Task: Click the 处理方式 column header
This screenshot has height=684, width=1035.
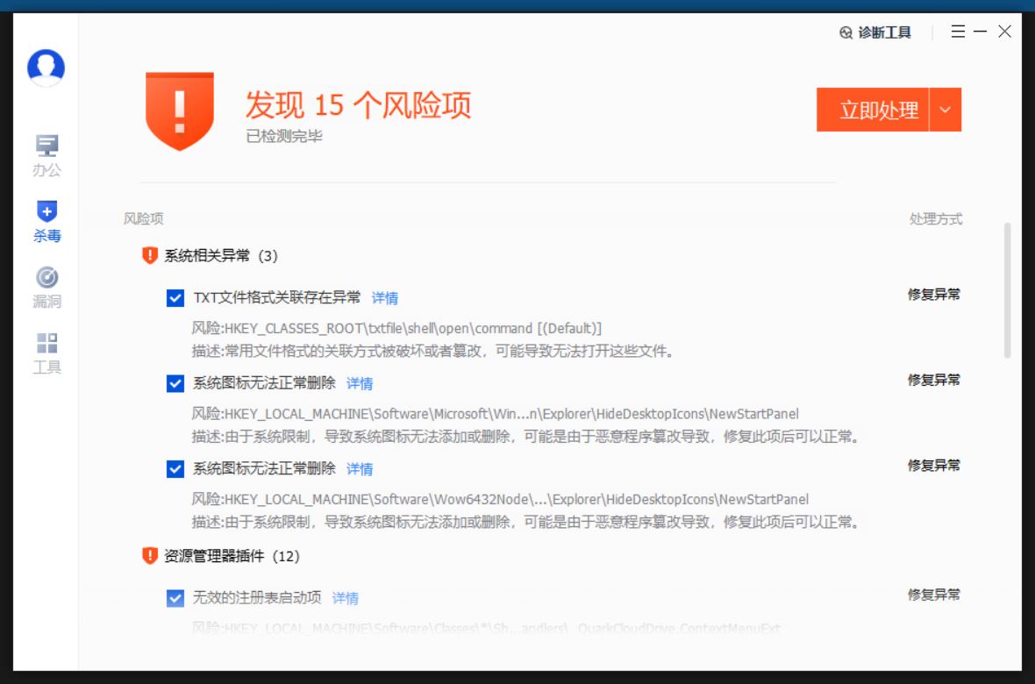Action: [935, 219]
